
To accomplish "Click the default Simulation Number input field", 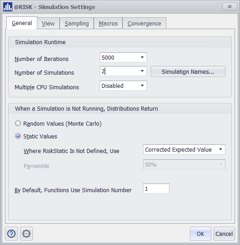I will [156, 189].
